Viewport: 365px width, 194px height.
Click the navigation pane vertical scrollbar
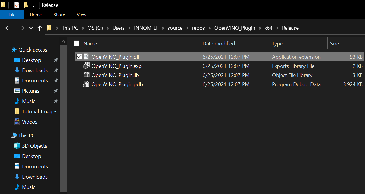pyautogui.click(x=63, y=114)
